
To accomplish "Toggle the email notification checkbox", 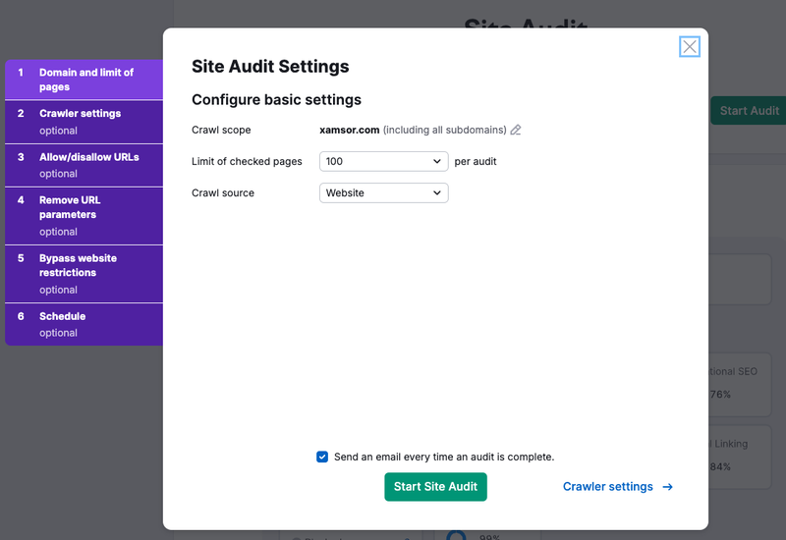I will coord(322,457).
